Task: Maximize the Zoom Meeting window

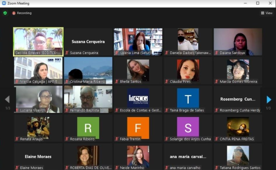Action: tap(258, 3)
